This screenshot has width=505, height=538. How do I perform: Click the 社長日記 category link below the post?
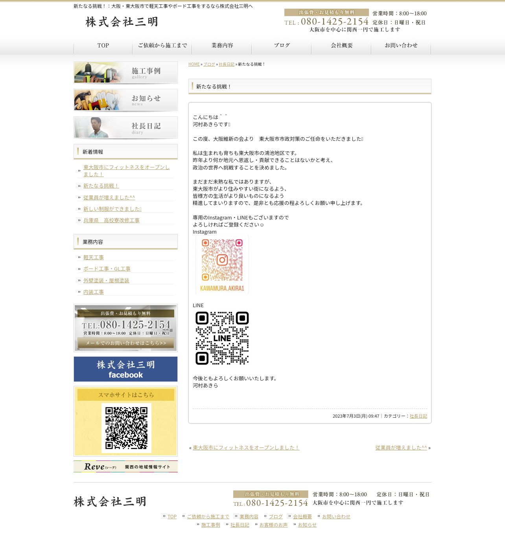(x=418, y=416)
